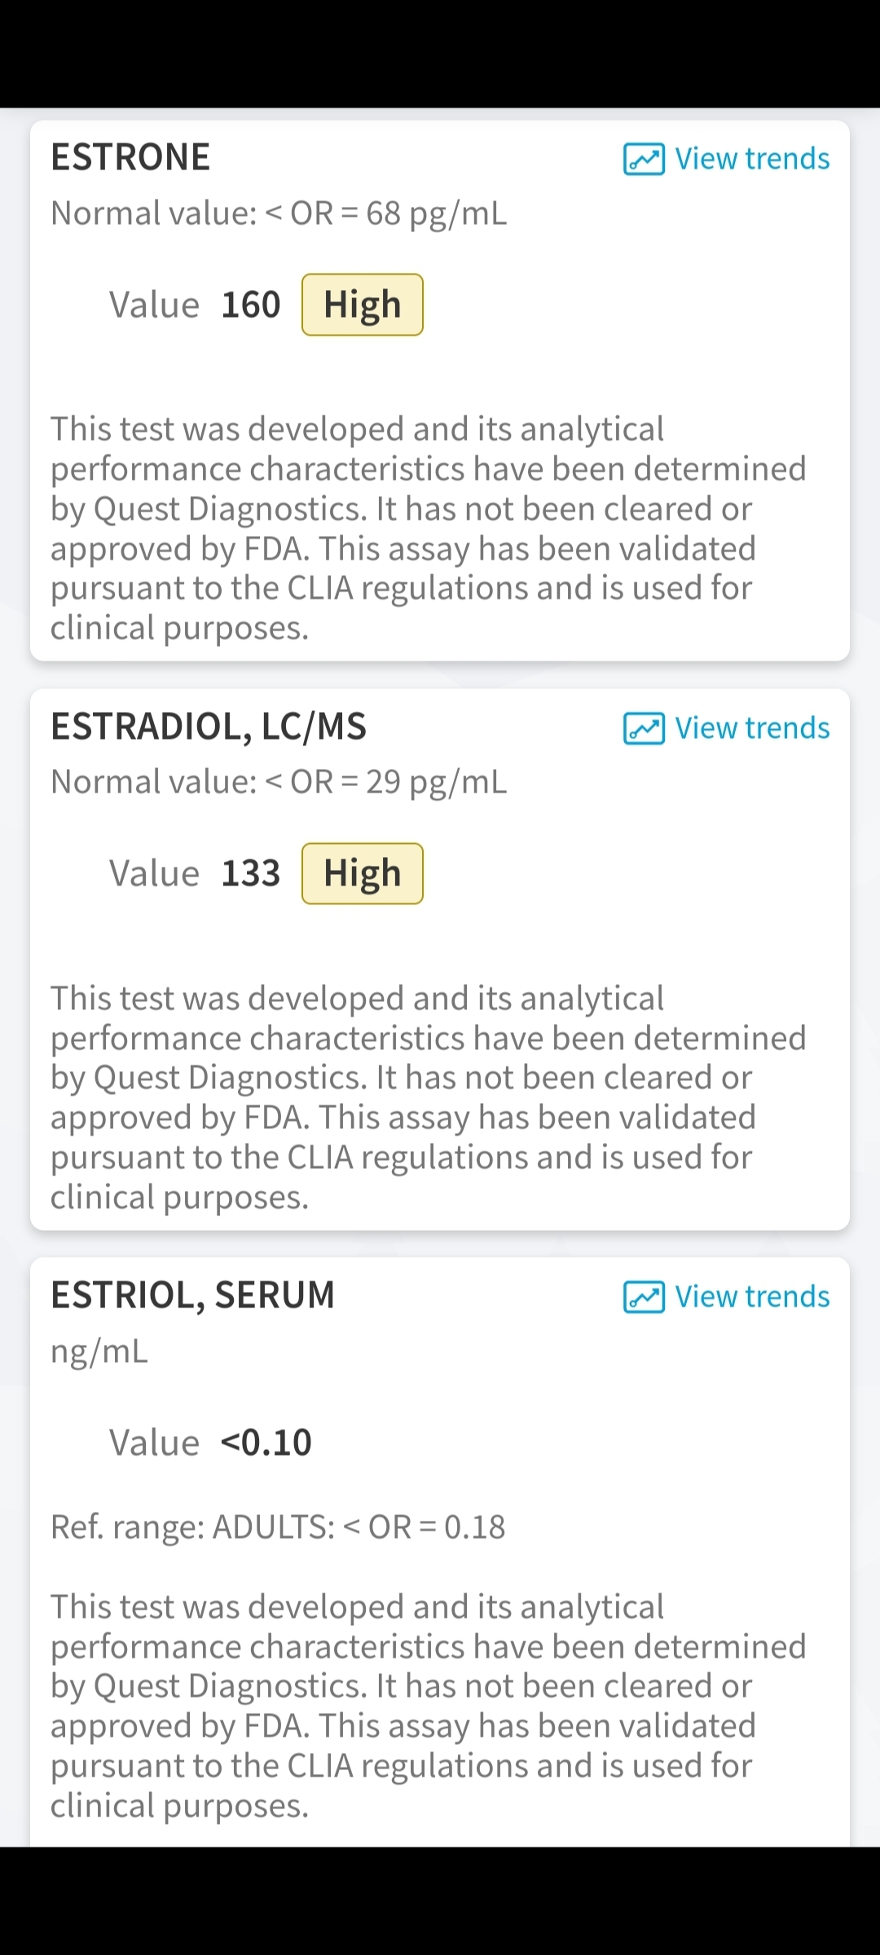Select the ESTRONE test title

click(x=130, y=157)
